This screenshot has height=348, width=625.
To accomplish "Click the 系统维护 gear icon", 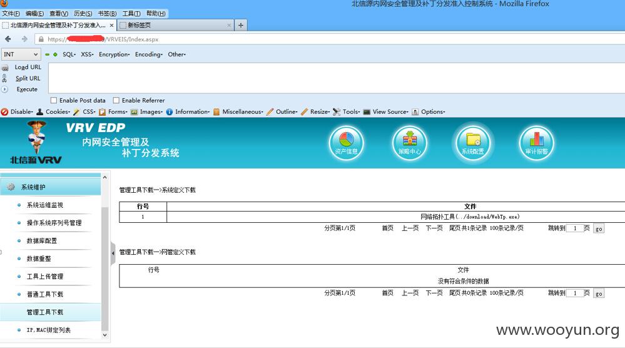I will (x=11, y=187).
